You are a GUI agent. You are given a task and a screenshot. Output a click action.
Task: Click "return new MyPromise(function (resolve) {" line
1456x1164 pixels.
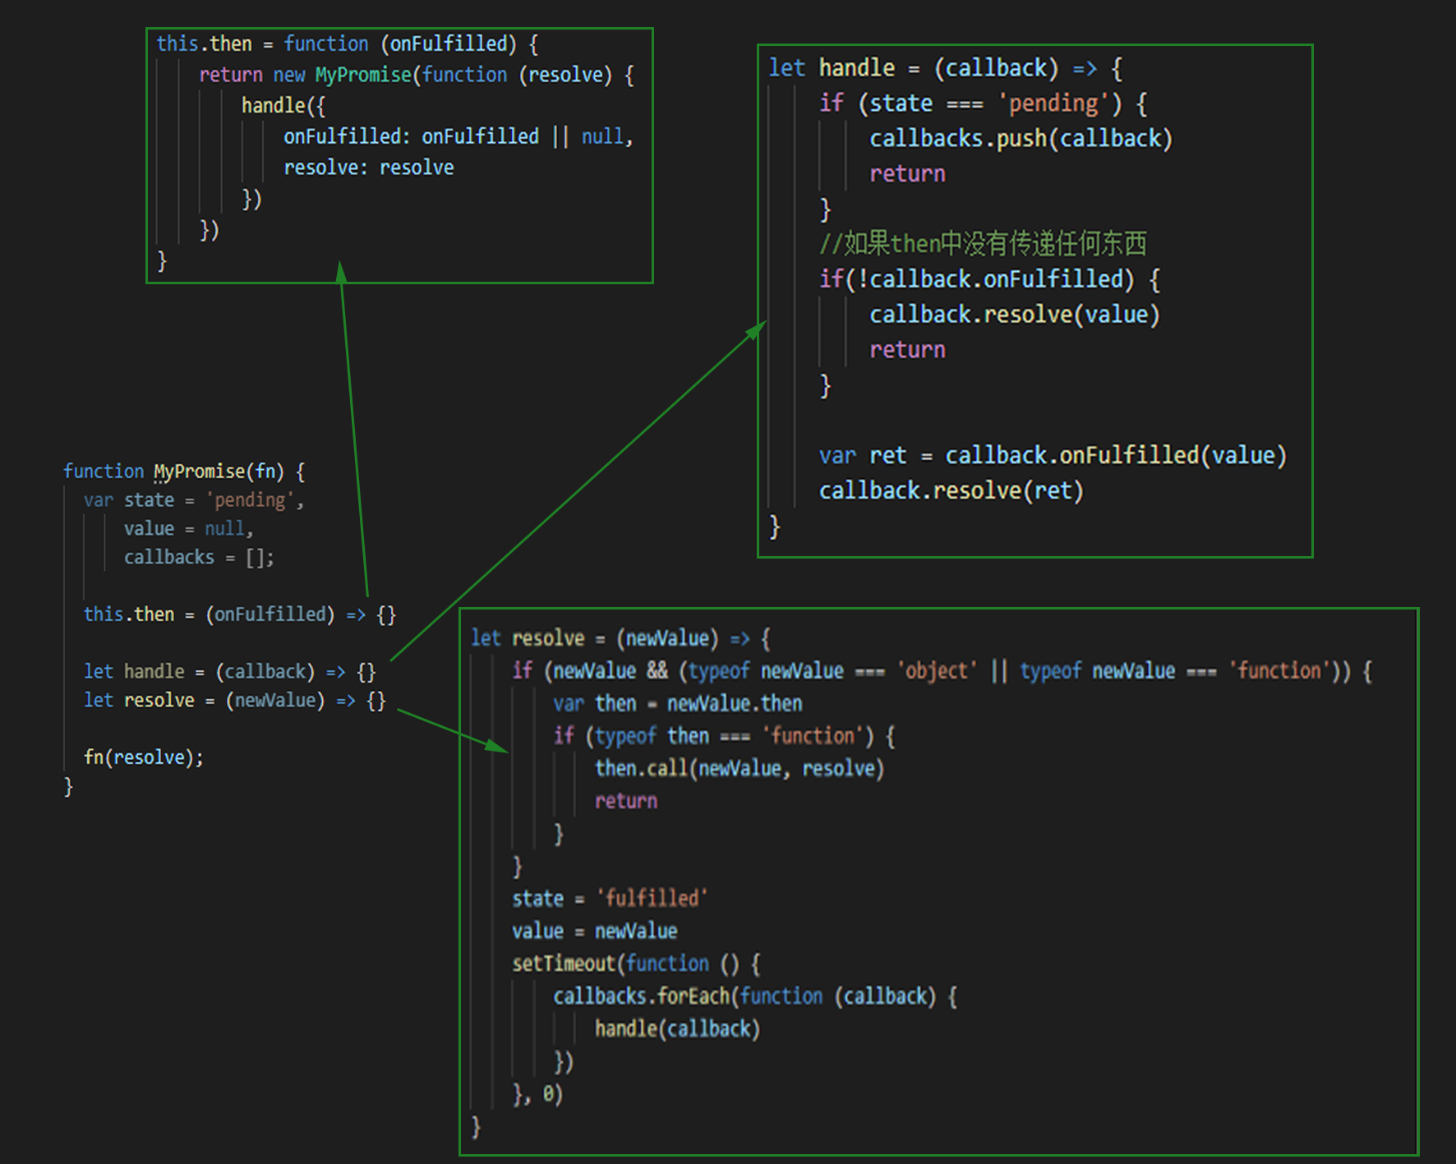[417, 75]
